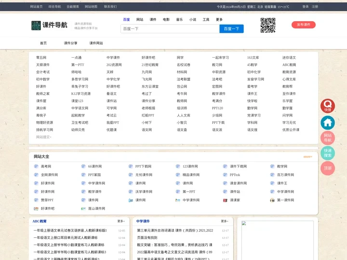The width and height of the screenshot is (347, 260).
Task: Click the favicon beside 第一课件网
Action: click(272, 200)
